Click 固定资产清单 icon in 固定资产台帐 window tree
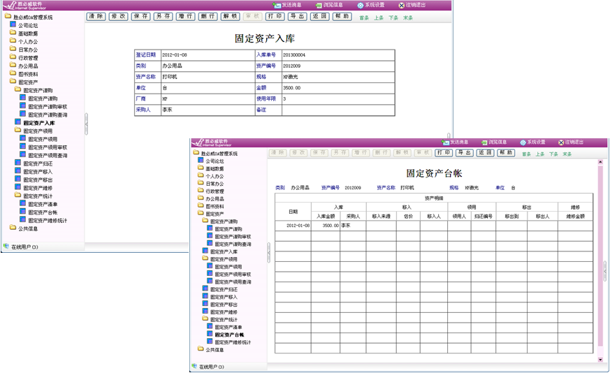610x373 pixels. pos(210,326)
